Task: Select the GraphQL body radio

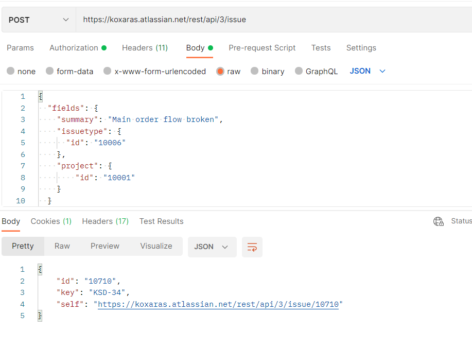Action: [299, 71]
